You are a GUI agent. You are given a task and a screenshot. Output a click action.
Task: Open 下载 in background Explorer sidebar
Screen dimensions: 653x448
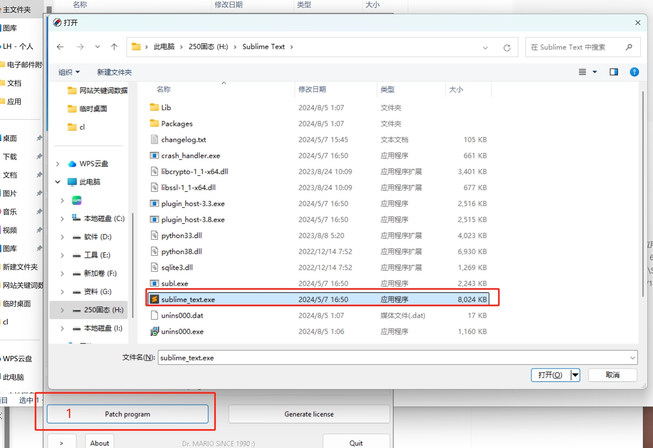click(x=10, y=157)
